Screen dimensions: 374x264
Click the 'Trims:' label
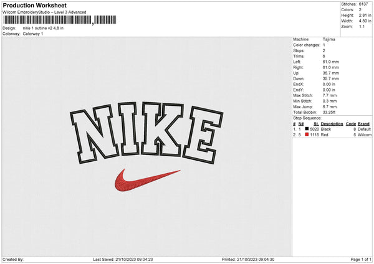click(x=299, y=56)
